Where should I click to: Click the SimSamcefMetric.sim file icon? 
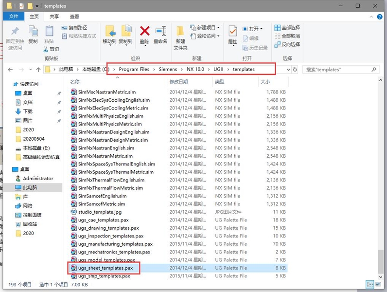tap(73, 203)
